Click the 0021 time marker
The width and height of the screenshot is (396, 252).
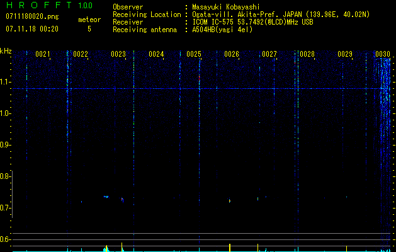click(43, 54)
